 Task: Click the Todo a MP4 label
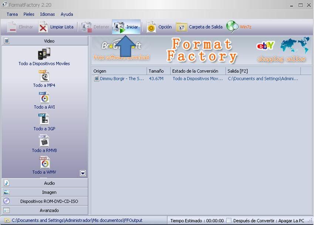[x=44, y=85]
